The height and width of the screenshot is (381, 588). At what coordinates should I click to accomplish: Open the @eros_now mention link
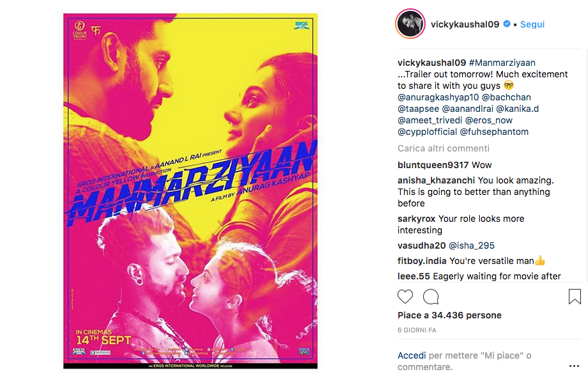(489, 120)
